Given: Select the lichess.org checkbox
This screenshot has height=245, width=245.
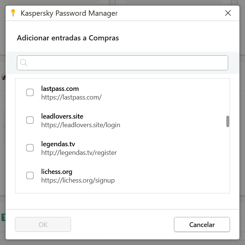Looking at the screenshot, I should [30, 175].
